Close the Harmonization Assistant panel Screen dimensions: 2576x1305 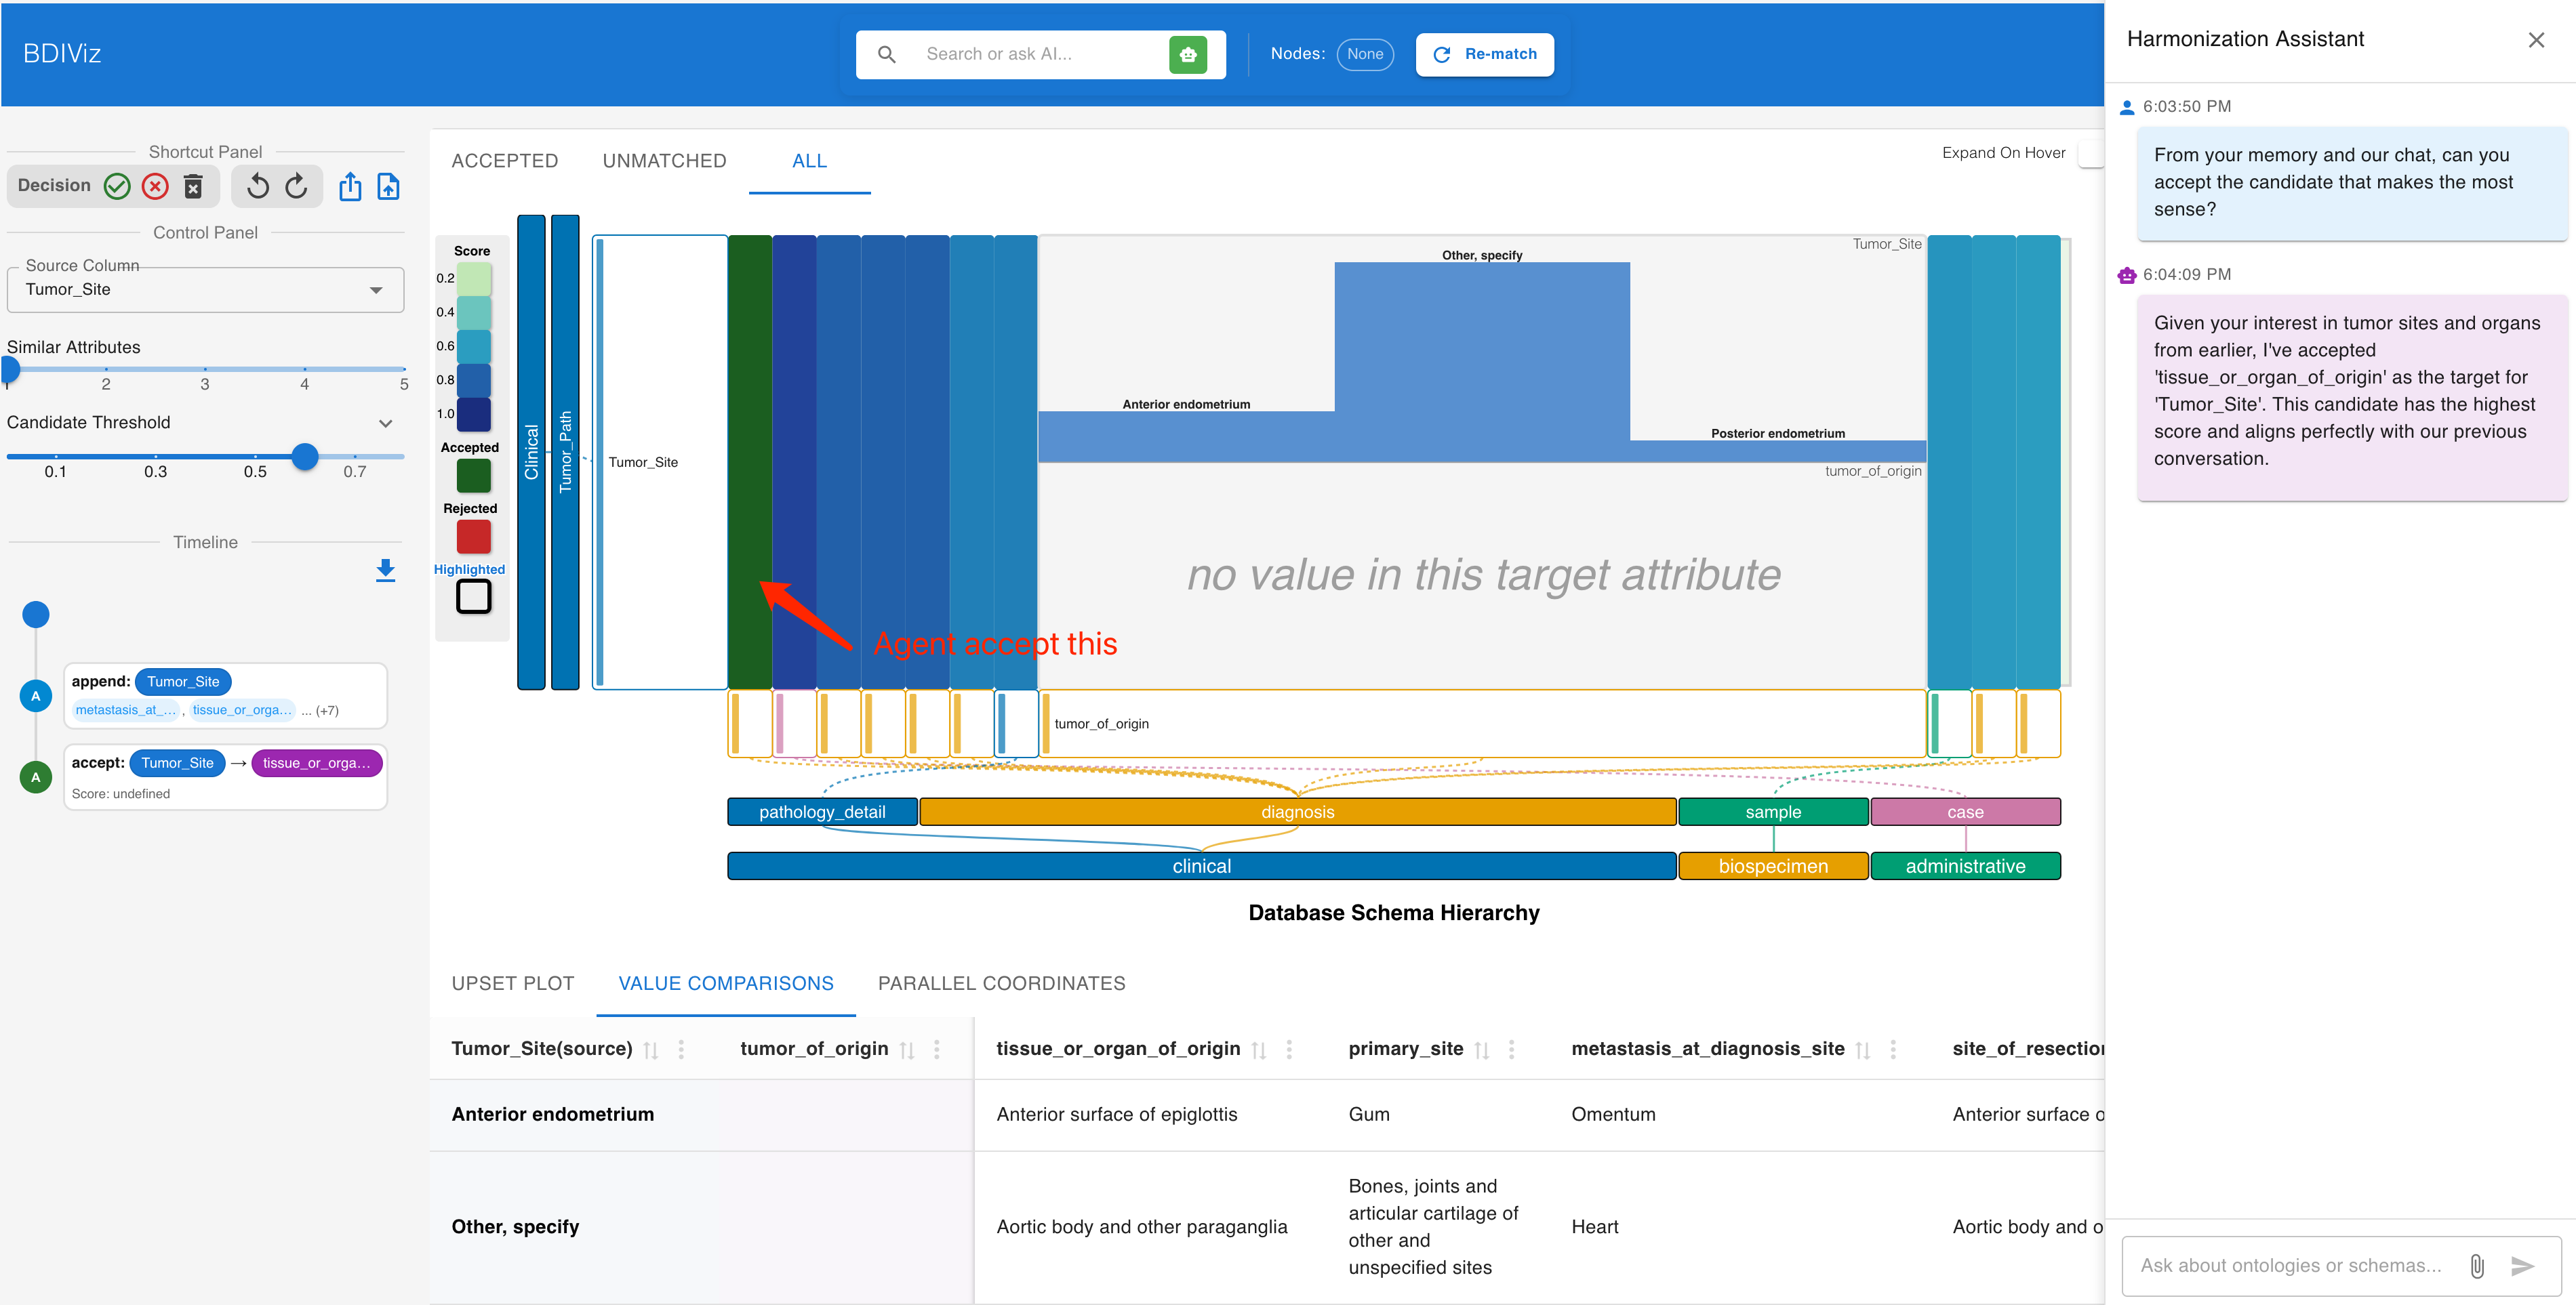click(x=2535, y=40)
